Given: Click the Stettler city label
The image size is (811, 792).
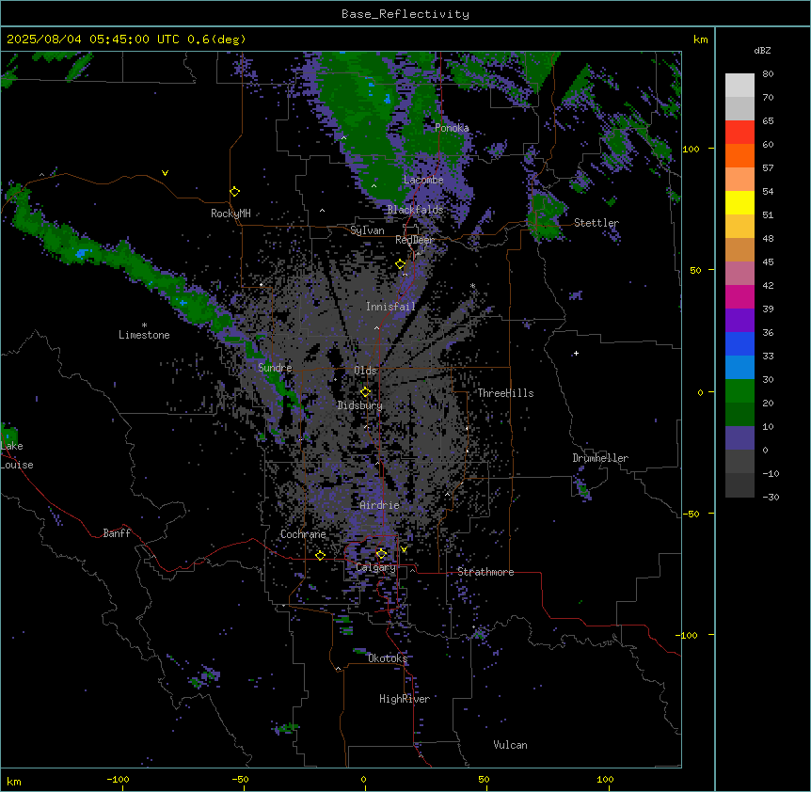Looking at the screenshot, I should tap(596, 223).
